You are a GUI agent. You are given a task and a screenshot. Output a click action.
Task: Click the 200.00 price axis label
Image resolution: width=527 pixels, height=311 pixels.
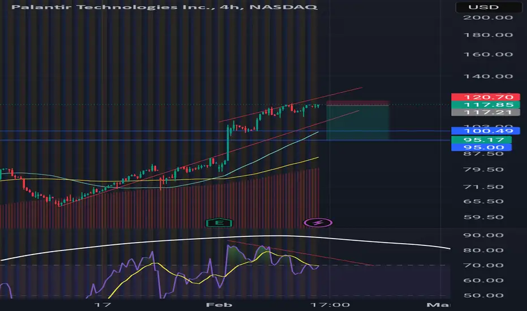click(x=488, y=18)
